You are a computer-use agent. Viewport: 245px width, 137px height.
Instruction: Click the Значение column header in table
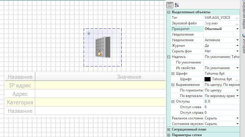point(129,77)
